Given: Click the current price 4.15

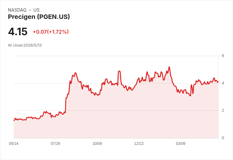Looking at the screenshot, I should [x=18, y=31].
